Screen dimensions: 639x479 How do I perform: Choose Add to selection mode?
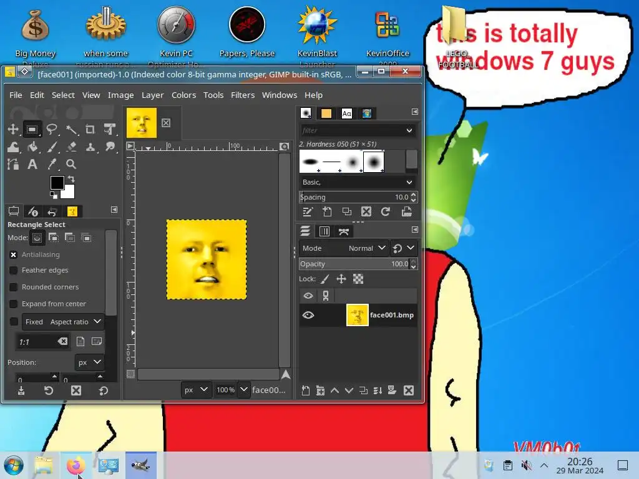coord(54,238)
